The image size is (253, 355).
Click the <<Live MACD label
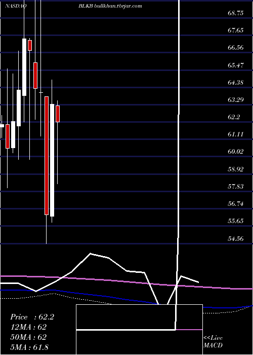click(x=213, y=341)
